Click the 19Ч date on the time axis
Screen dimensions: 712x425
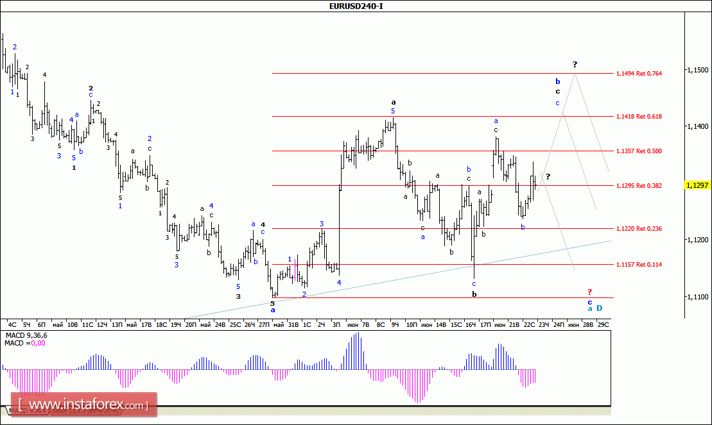176,325
